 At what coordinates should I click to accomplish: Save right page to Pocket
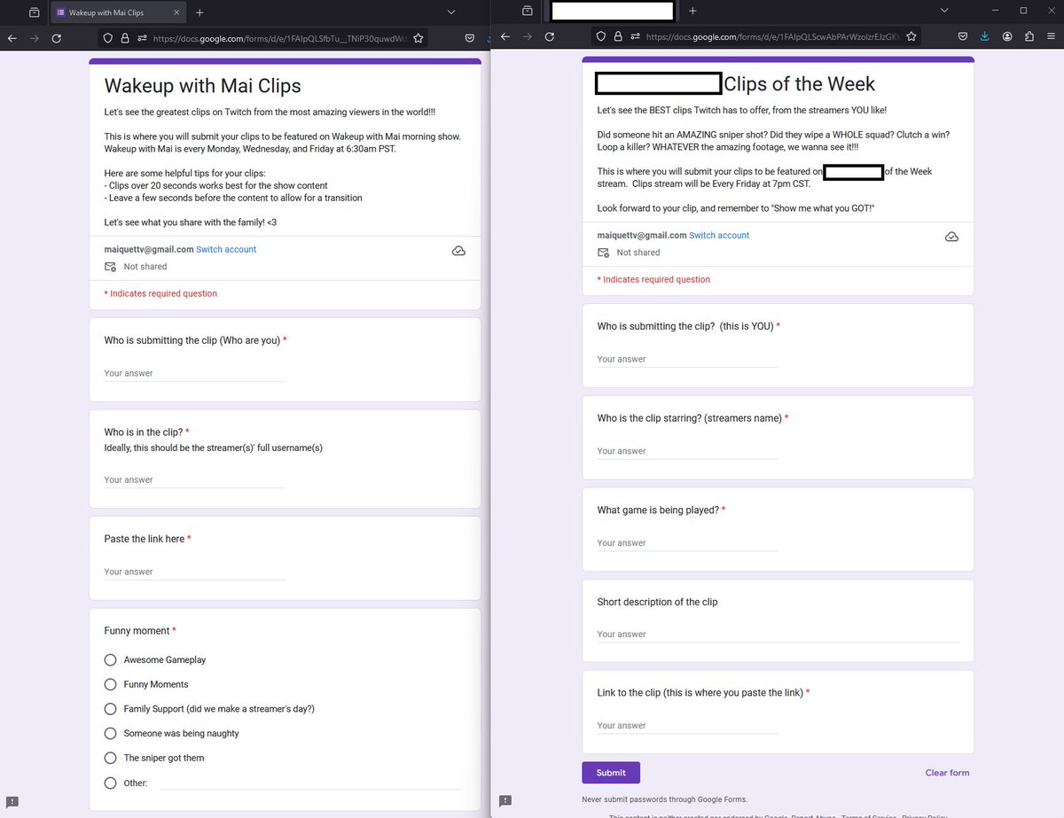pos(962,36)
